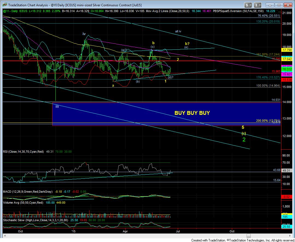Click the '100.00% (14.964)' Fibonacci label
Viewport: 295px width, 242px height.
pyautogui.click(x=268, y=86)
